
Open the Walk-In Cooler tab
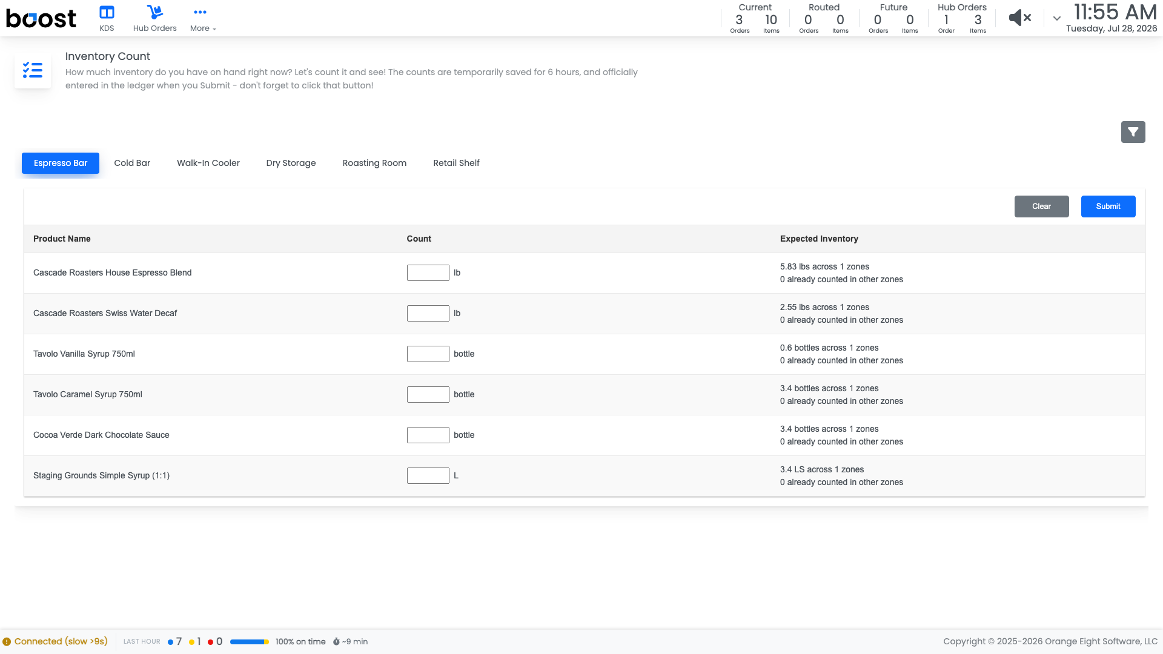click(x=208, y=163)
